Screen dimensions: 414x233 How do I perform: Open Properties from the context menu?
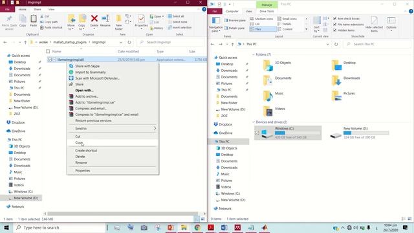click(x=113, y=171)
